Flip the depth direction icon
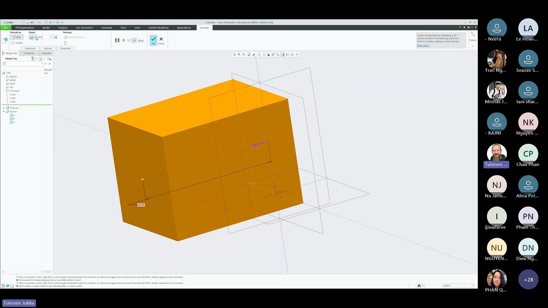Image resolution: width=548 pixels, height=308 pixels. 55,37
